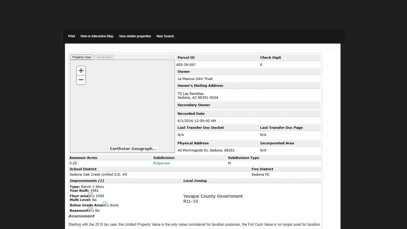
Task: Start a New Search
Action: click(165, 36)
